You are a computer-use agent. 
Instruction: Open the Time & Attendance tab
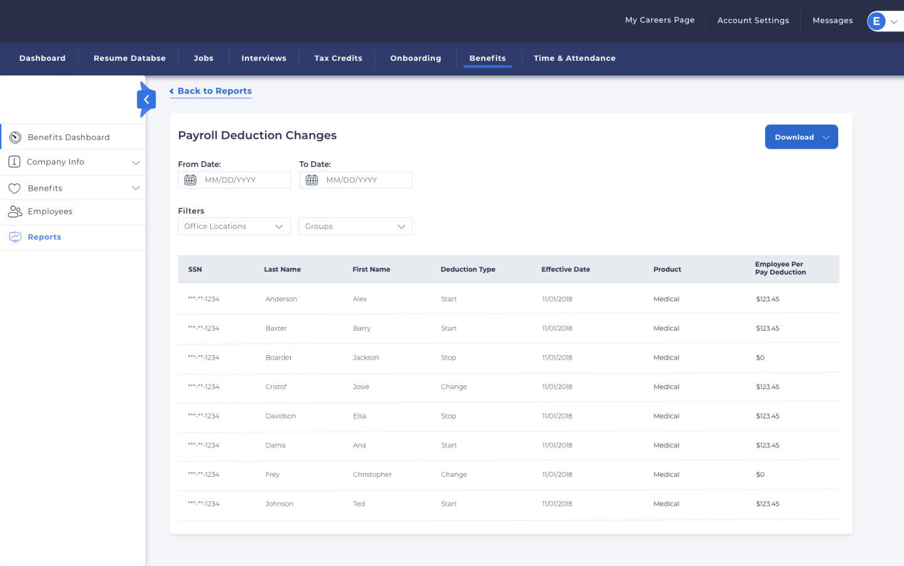[574, 58]
